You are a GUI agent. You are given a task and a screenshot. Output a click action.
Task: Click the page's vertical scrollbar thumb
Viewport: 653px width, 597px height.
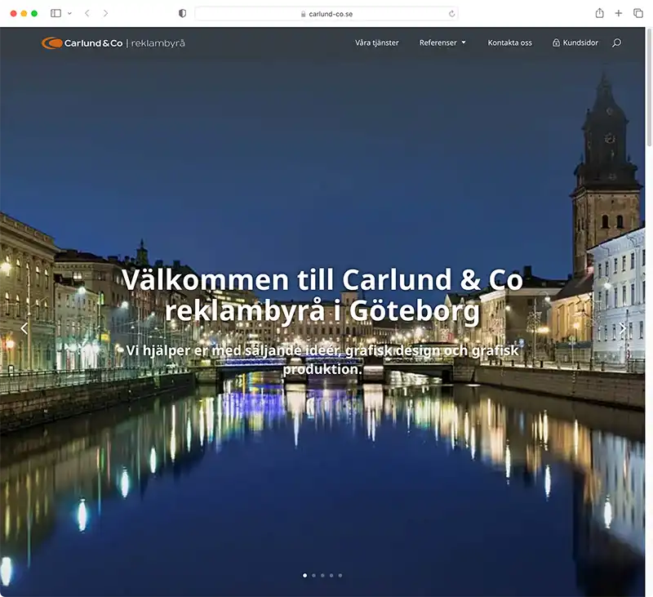(x=649, y=87)
